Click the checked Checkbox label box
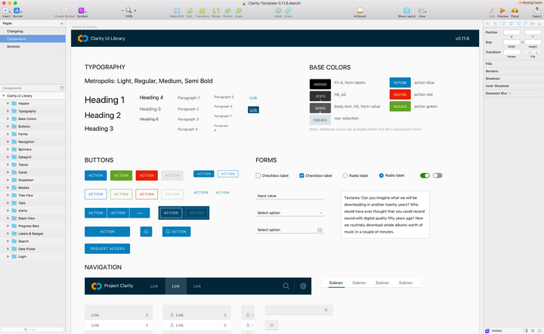 coord(301,175)
